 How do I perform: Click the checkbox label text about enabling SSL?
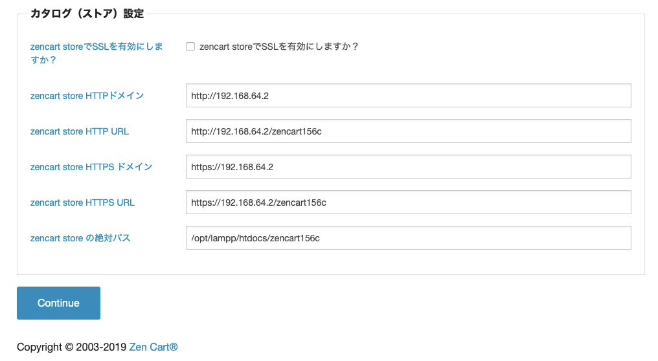[x=278, y=47]
